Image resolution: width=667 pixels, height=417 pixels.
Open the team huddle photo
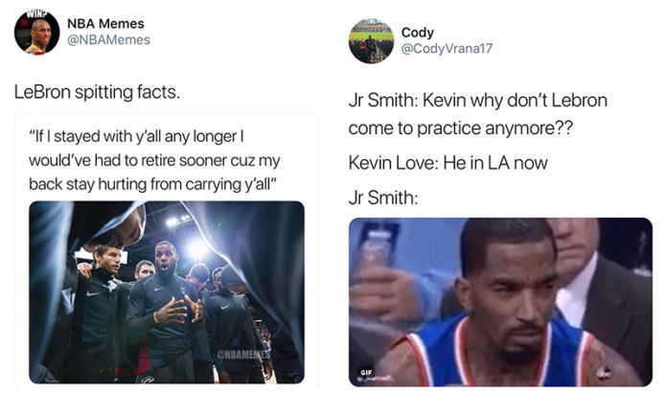click(x=167, y=292)
